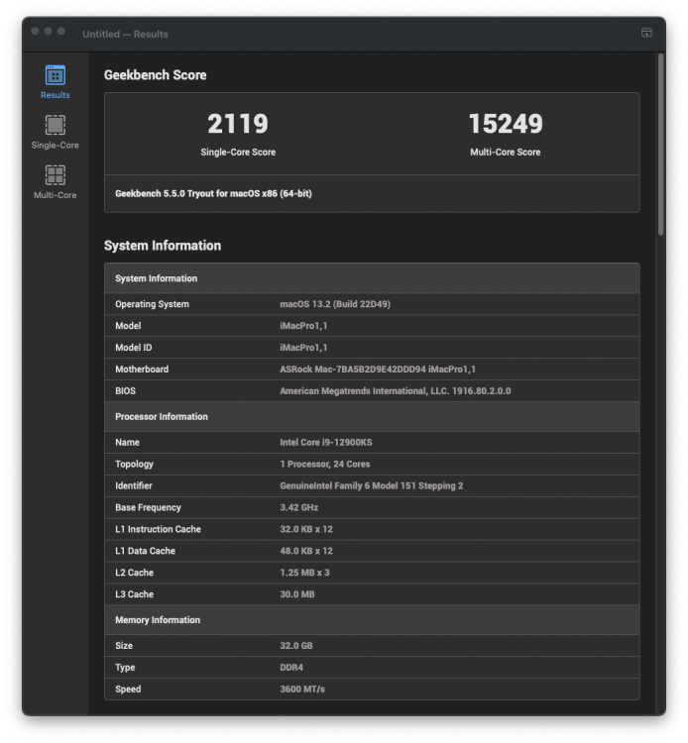The height and width of the screenshot is (743, 688).
Task: Click the memory 'Speed' row label
Action: (x=128, y=689)
